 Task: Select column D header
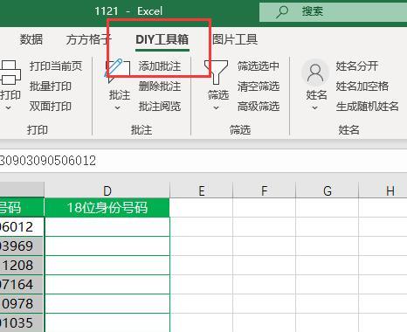[x=107, y=190]
